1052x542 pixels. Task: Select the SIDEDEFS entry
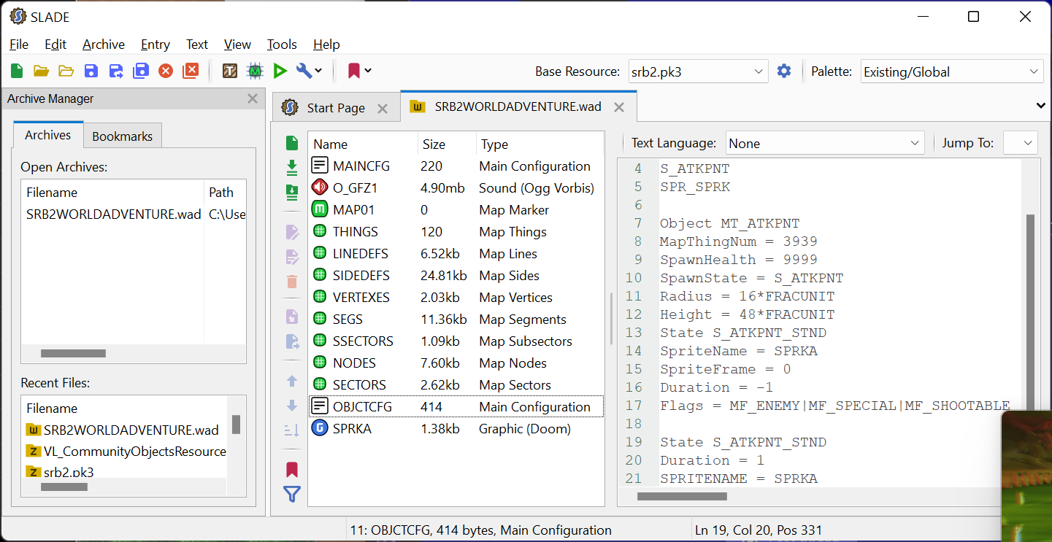pos(456,276)
